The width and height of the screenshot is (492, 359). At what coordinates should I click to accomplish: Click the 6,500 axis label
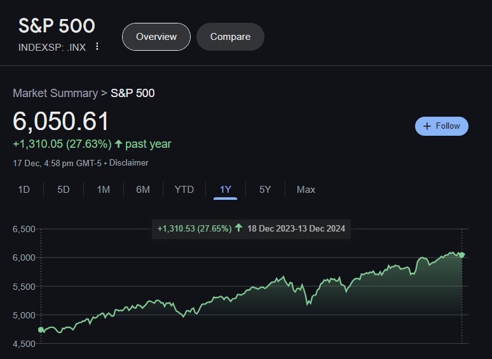coord(24,229)
